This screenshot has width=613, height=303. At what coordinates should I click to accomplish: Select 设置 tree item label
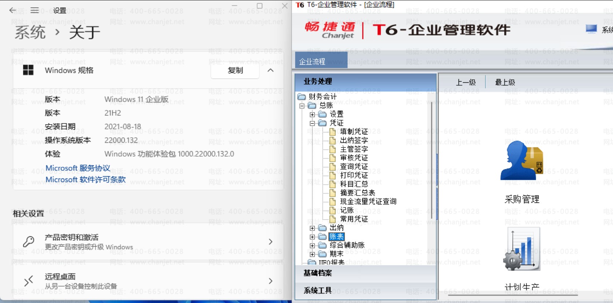pyautogui.click(x=337, y=114)
